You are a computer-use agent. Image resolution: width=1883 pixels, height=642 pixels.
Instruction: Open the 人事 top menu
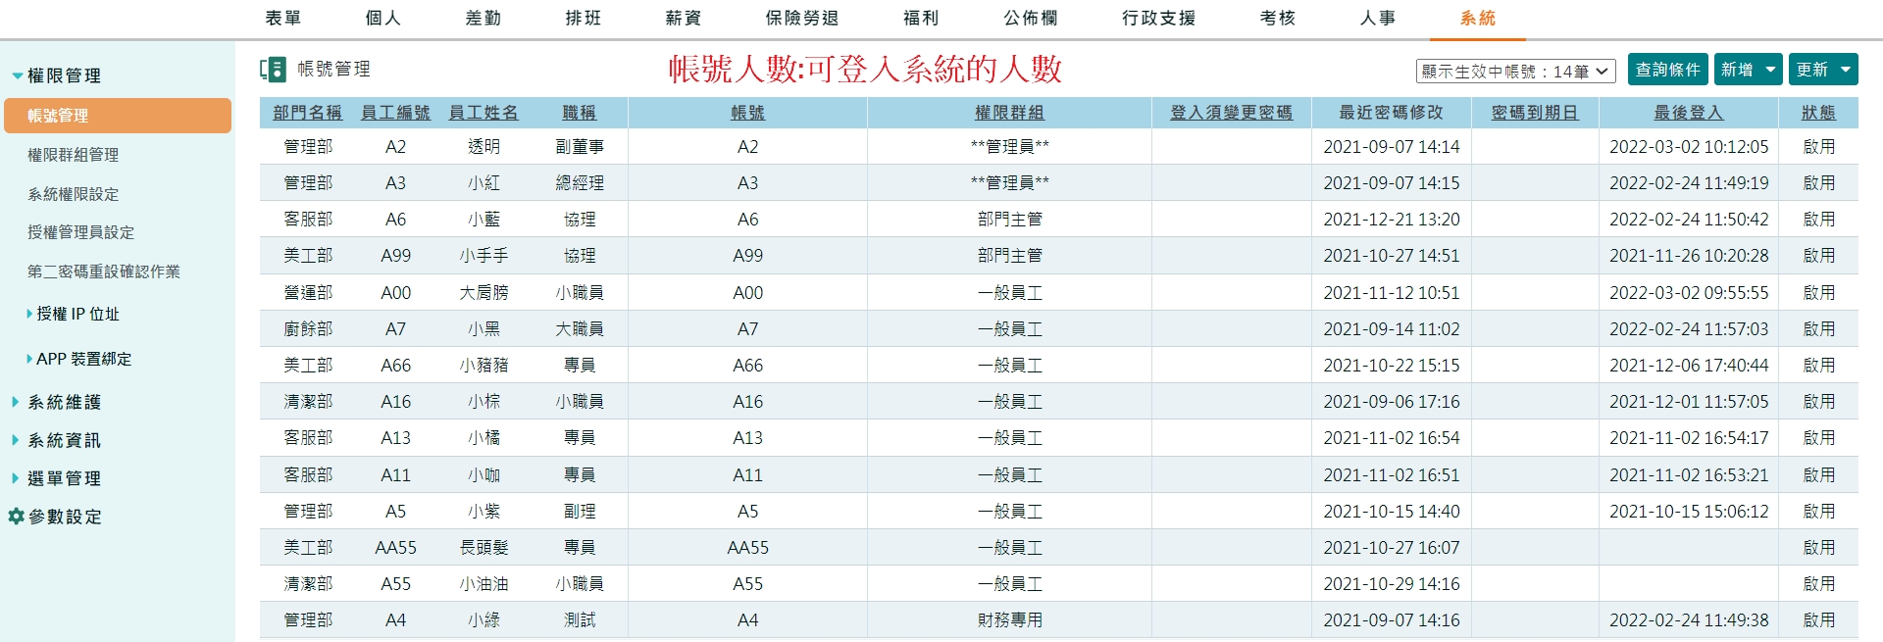point(1378,18)
